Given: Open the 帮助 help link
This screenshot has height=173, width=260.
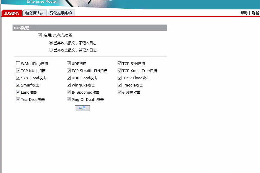Looking at the screenshot, I should click(x=244, y=13).
